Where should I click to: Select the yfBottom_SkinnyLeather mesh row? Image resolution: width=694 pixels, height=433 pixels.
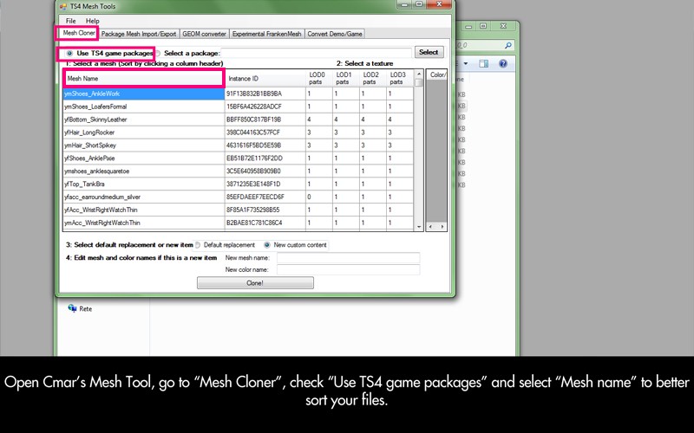click(144, 120)
